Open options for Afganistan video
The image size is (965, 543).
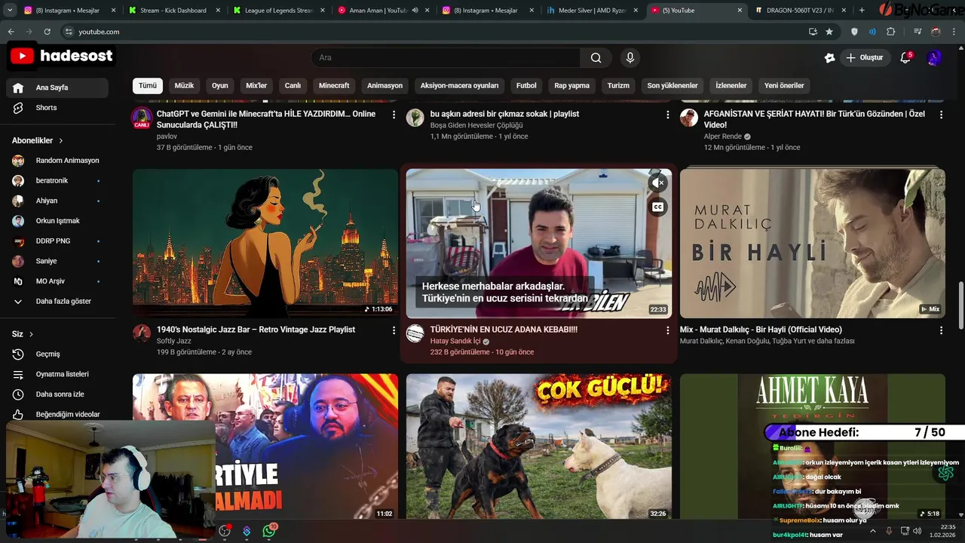(x=941, y=115)
